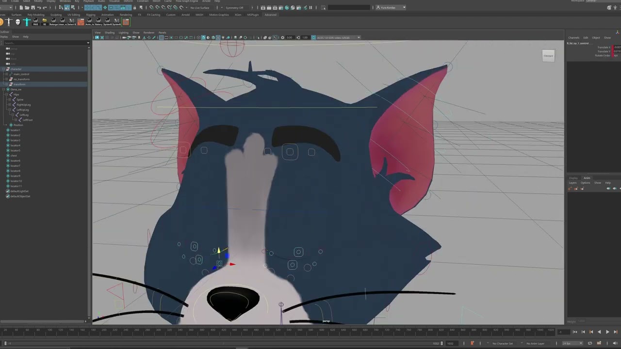Switch to the Animation shelf tab

click(x=107, y=15)
